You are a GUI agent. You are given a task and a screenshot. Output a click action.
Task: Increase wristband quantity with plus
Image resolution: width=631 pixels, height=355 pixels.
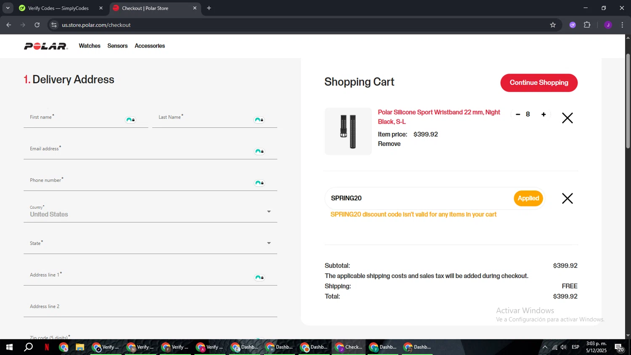(x=544, y=114)
